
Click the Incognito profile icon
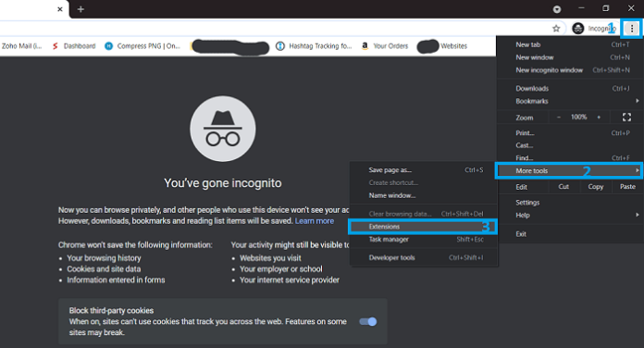(x=578, y=29)
